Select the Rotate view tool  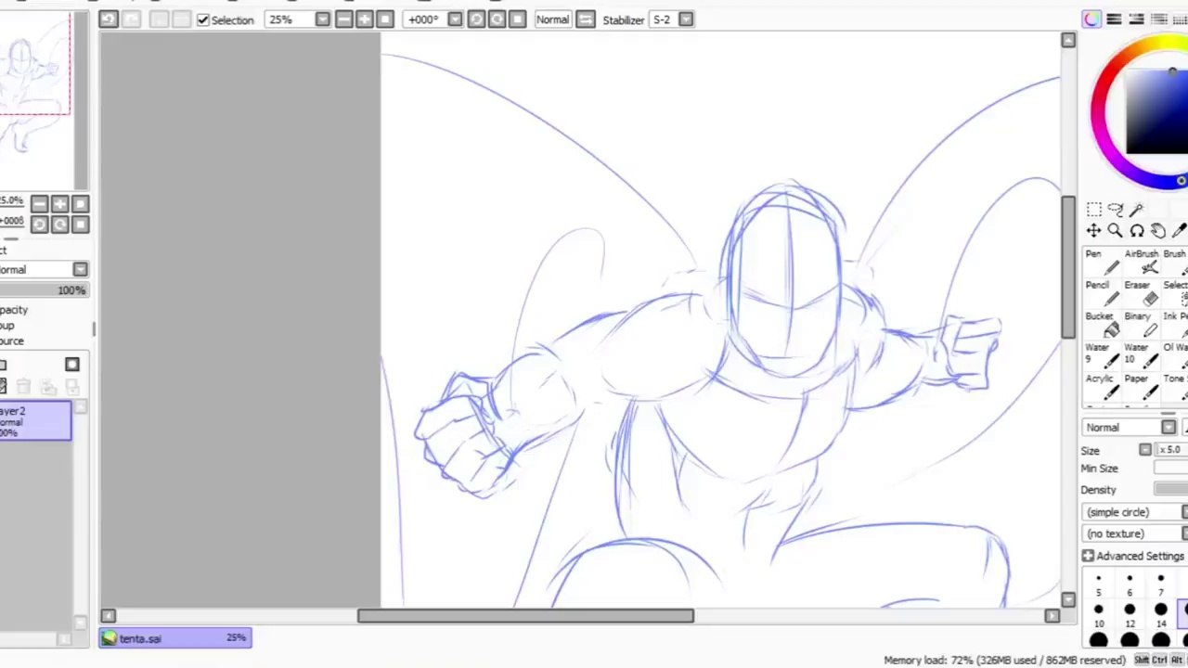(x=1137, y=231)
